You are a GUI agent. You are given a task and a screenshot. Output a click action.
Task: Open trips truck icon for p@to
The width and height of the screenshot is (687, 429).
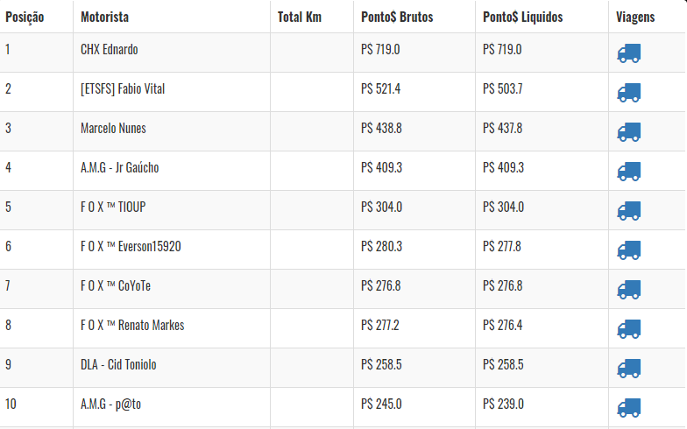coord(629,408)
